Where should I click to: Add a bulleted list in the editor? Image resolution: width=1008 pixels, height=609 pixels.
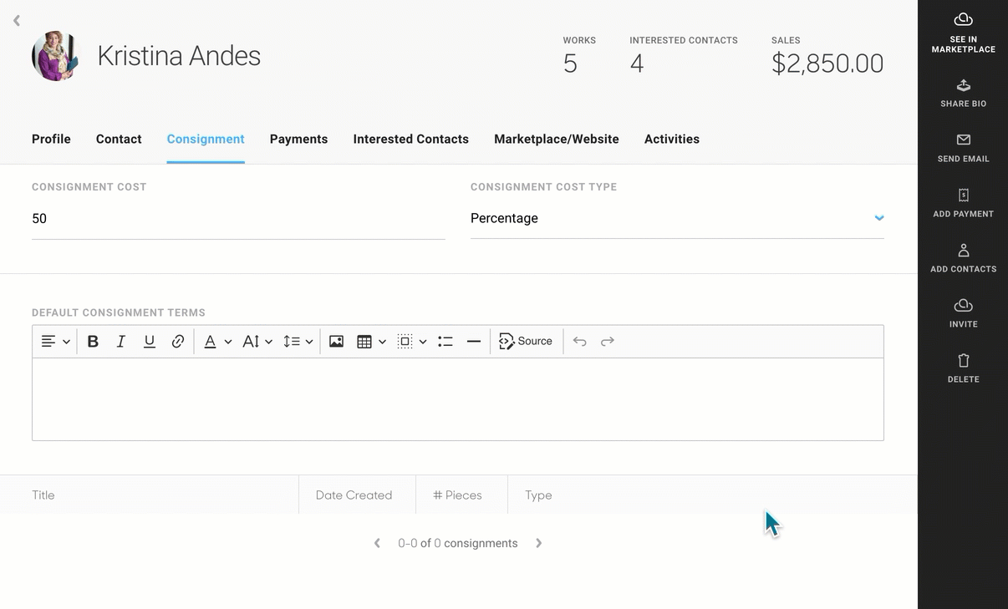(445, 342)
